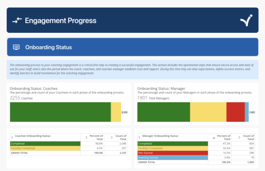Click blue Awaiting Survey segment in Manager bar
Viewport: 265px width, 171px height.
click(247, 112)
